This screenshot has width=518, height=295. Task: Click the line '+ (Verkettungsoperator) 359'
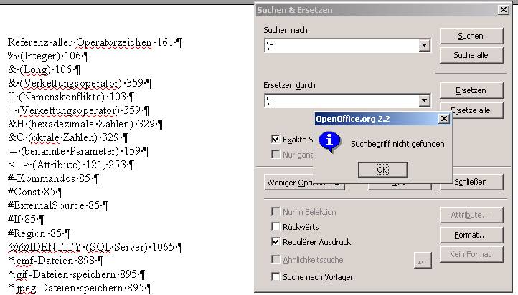pyautogui.click(x=79, y=110)
